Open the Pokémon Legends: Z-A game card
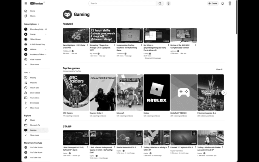Image resolution: width=259 pixels, height=162 pixels. (210, 92)
